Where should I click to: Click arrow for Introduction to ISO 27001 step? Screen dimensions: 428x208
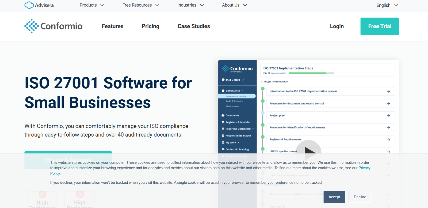point(388,92)
